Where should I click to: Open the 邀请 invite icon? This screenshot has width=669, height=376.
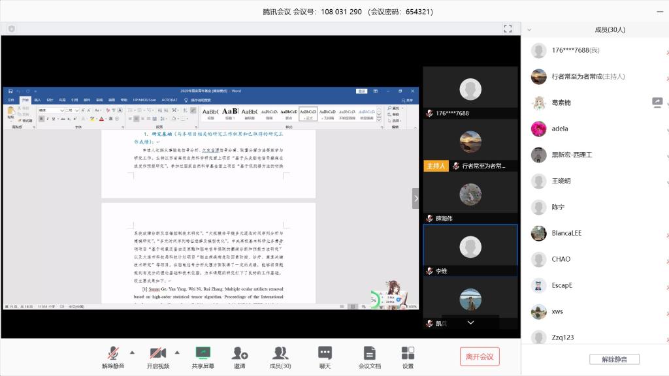pos(240,353)
